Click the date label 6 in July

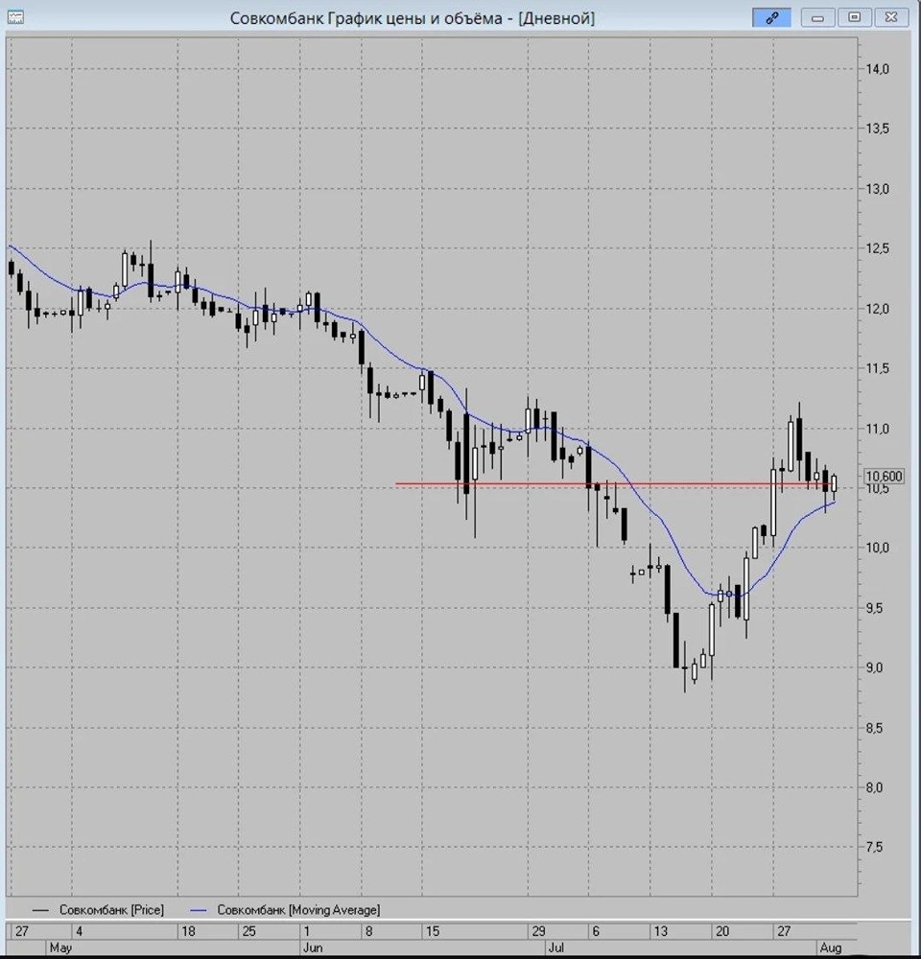click(x=596, y=931)
